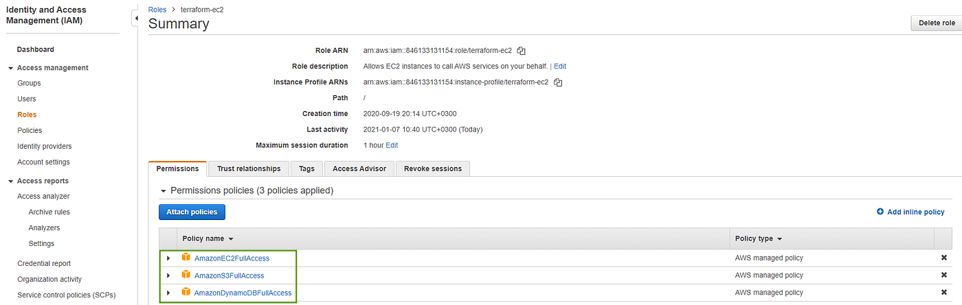Click the AmazonDynamoDBFullAccess policy type cell
The width and height of the screenshot is (962, 305).
pos(769,293)
